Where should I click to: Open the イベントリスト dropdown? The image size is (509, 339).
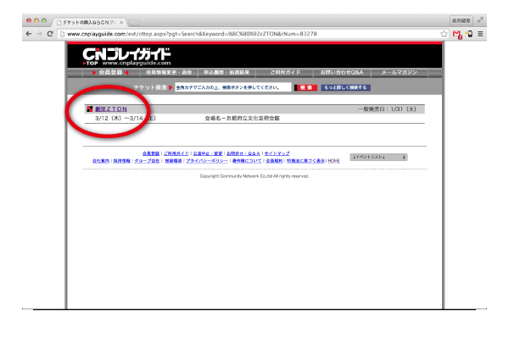(378, 157)
